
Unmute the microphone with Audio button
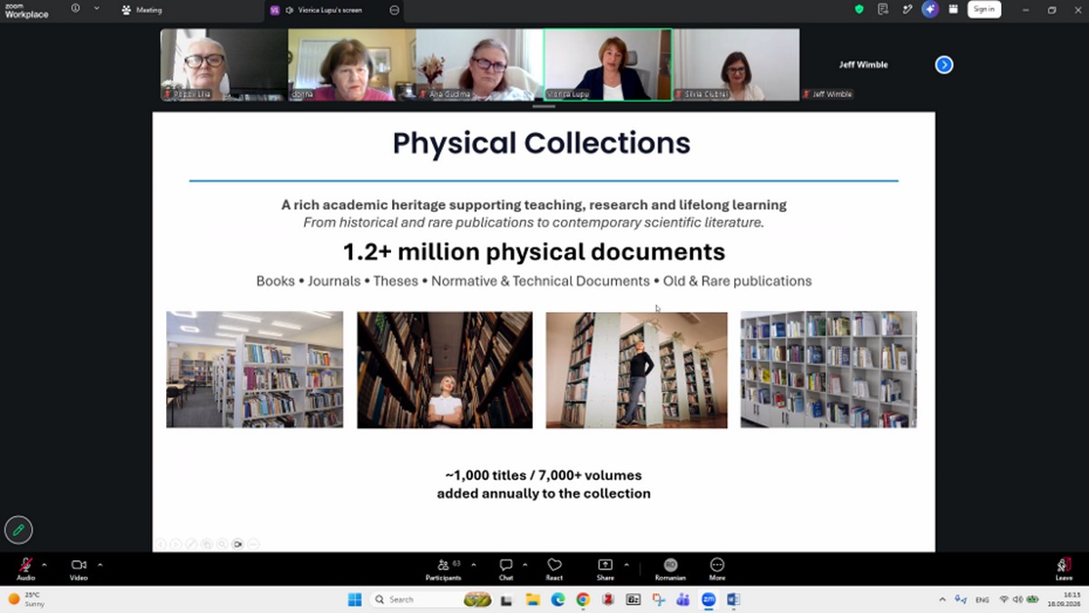coord(26,569)
